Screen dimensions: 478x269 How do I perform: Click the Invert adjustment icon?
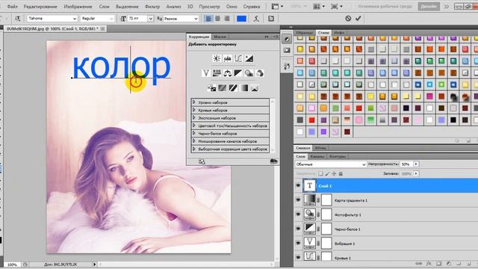211,88
